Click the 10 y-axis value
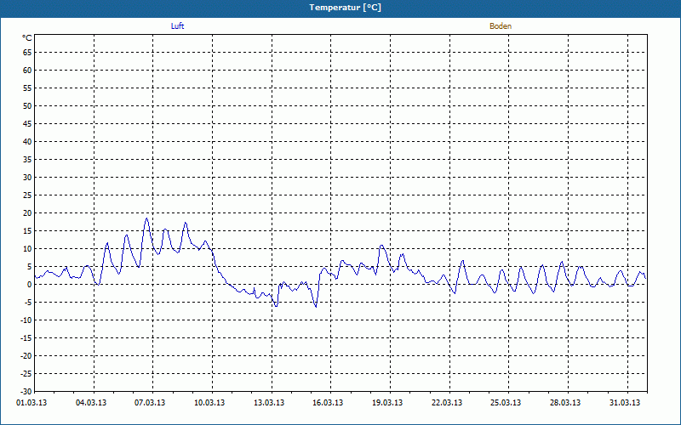 coord(27,248)
